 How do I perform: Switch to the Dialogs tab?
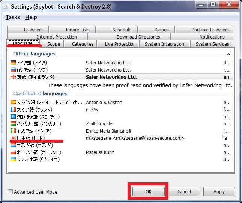pyautogui.click(x=156, y=30)
